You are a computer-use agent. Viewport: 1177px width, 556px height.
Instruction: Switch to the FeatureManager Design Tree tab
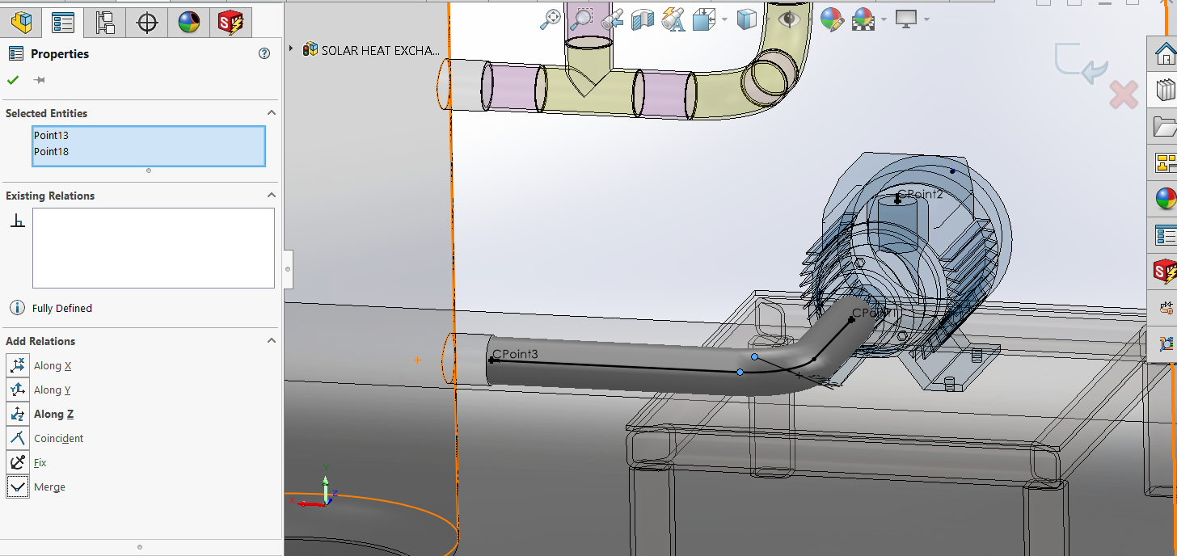pyautogui.click(x=21, y=23)
